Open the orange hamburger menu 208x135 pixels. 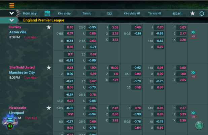pos(12,5)
